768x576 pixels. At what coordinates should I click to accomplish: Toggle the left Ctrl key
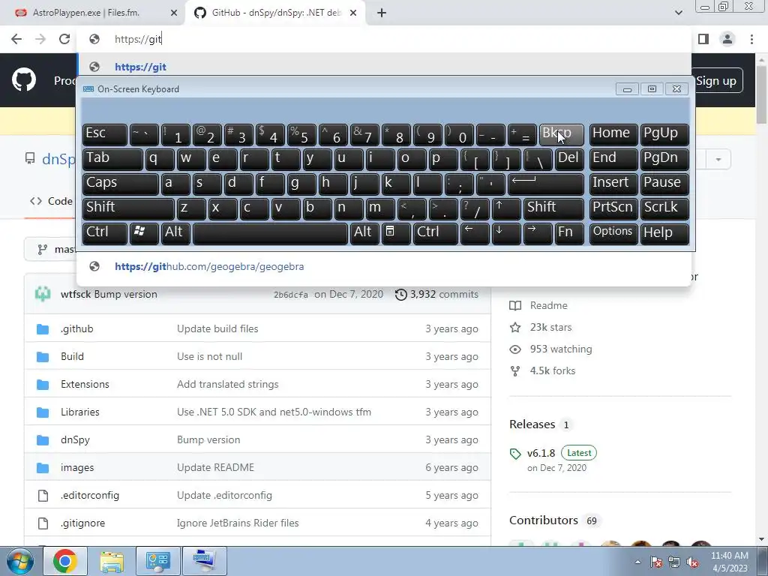(x=105, y=233)
